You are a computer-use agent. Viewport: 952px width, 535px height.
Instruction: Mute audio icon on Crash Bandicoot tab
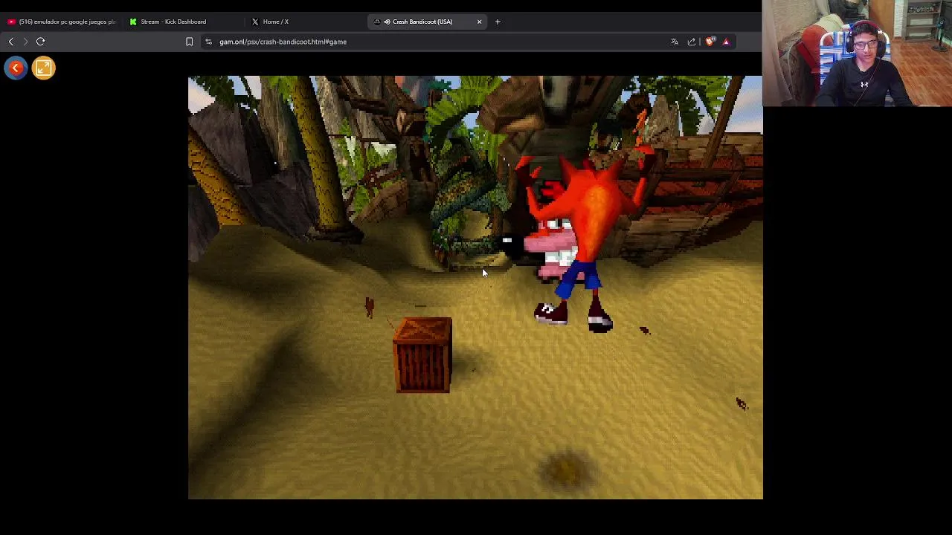point(387,22)
